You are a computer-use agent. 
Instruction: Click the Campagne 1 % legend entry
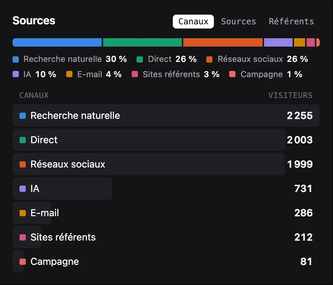[x=266, y=74]
